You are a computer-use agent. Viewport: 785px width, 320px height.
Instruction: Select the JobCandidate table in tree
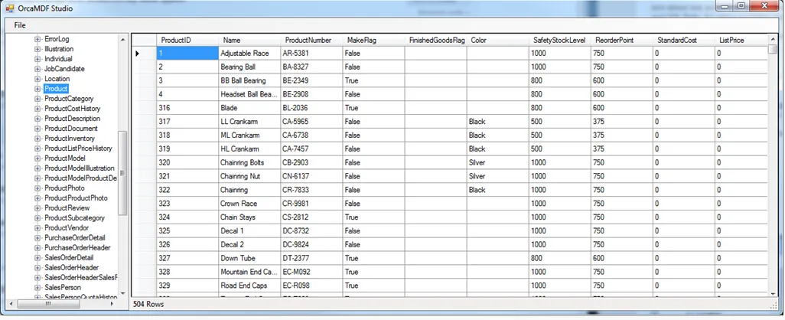point(64,69)
